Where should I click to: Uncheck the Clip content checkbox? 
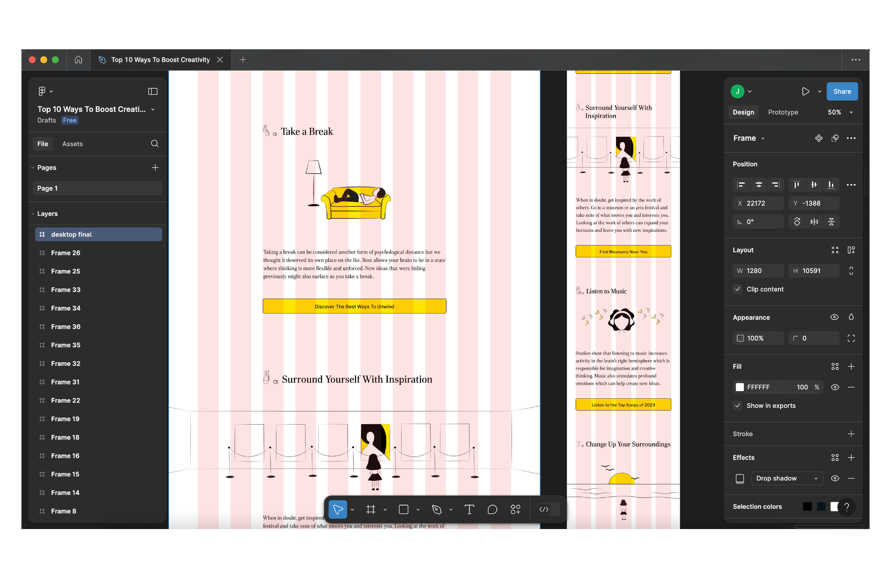737,289
